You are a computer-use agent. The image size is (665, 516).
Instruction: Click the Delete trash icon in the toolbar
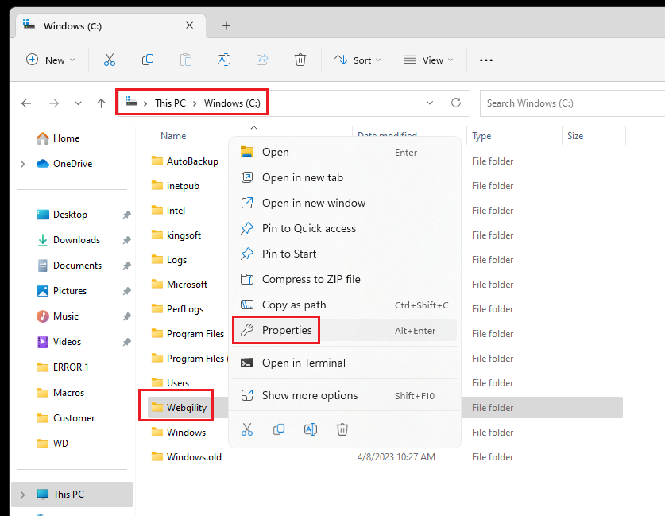point(300,60)
